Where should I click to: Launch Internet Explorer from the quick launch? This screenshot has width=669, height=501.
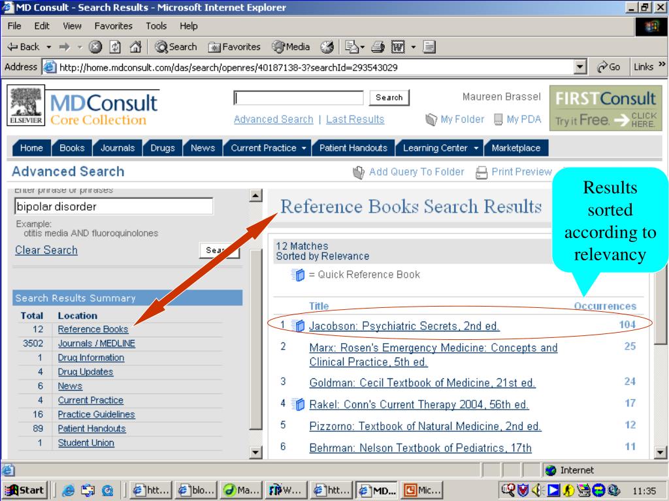(x=68, y=491)
